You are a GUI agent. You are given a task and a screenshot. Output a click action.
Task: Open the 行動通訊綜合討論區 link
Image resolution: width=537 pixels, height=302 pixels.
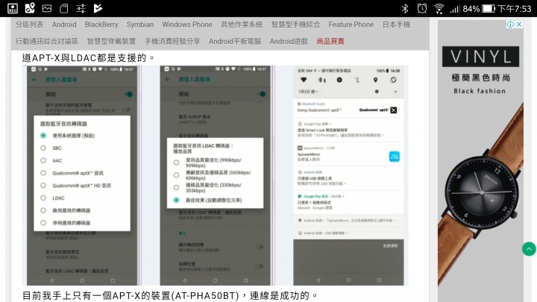[x=47, y=42]
